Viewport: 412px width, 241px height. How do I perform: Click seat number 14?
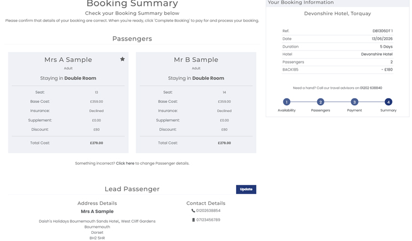[224, 92]
